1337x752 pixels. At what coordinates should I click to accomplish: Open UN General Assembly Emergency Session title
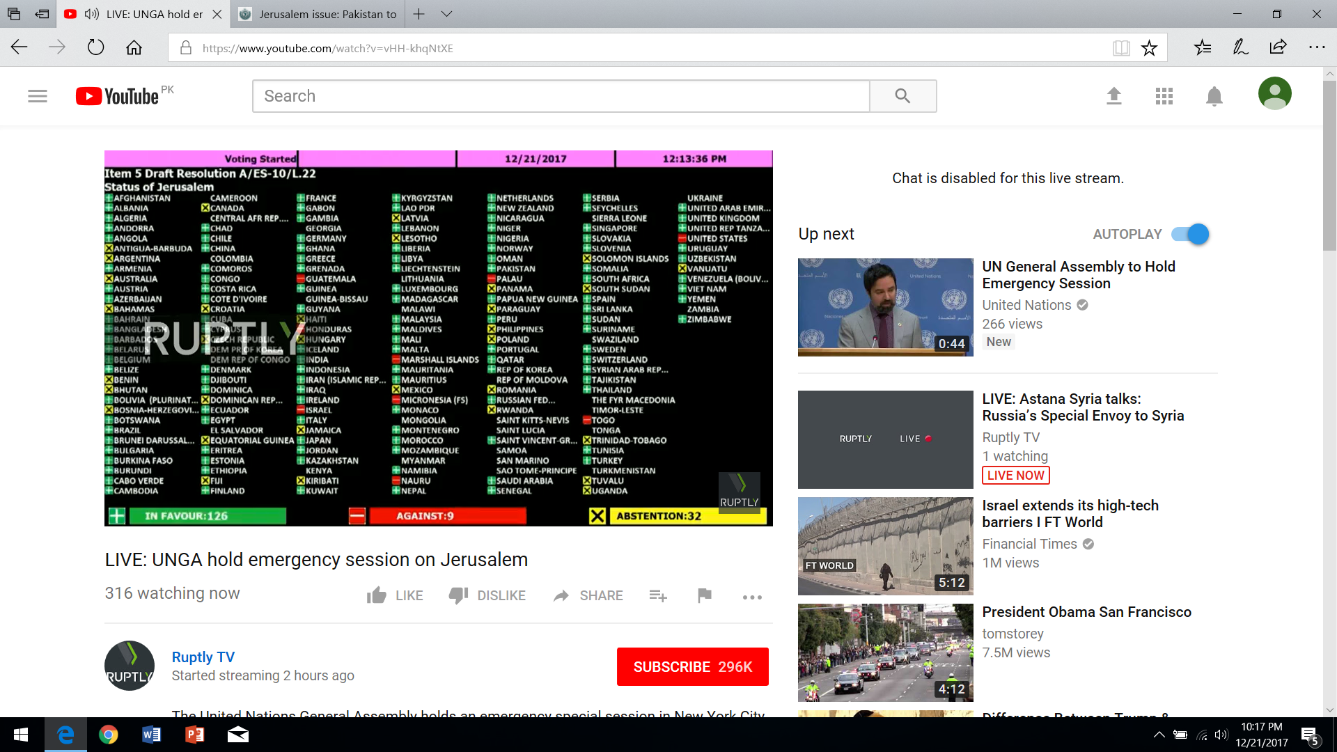(1079, 275)
